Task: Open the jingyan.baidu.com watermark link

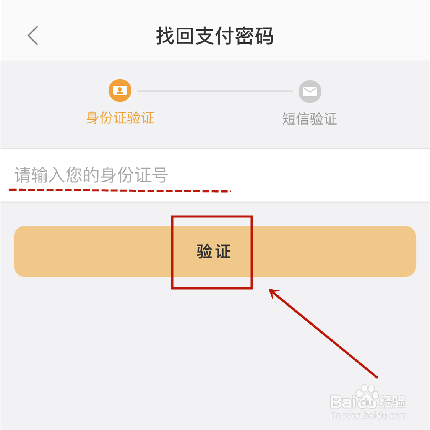Action: pos(368,415)
